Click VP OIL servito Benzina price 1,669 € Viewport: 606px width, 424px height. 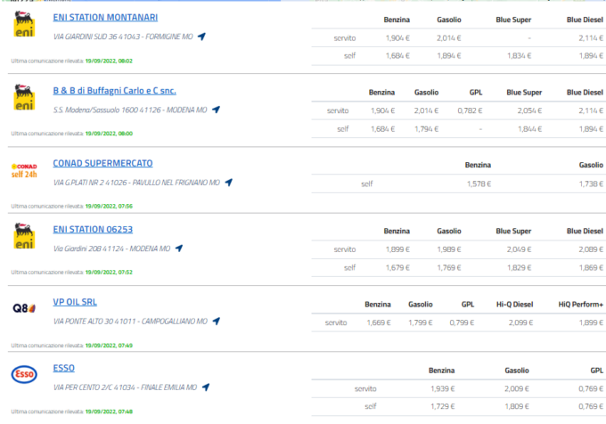click(379, 322)
